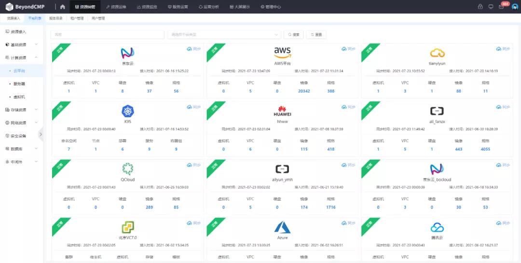Image resolution: width=521 pixels, height=263 pixels.
Task: Click the aliyun_ymh Alibaba logo
Action: point(282,169)
